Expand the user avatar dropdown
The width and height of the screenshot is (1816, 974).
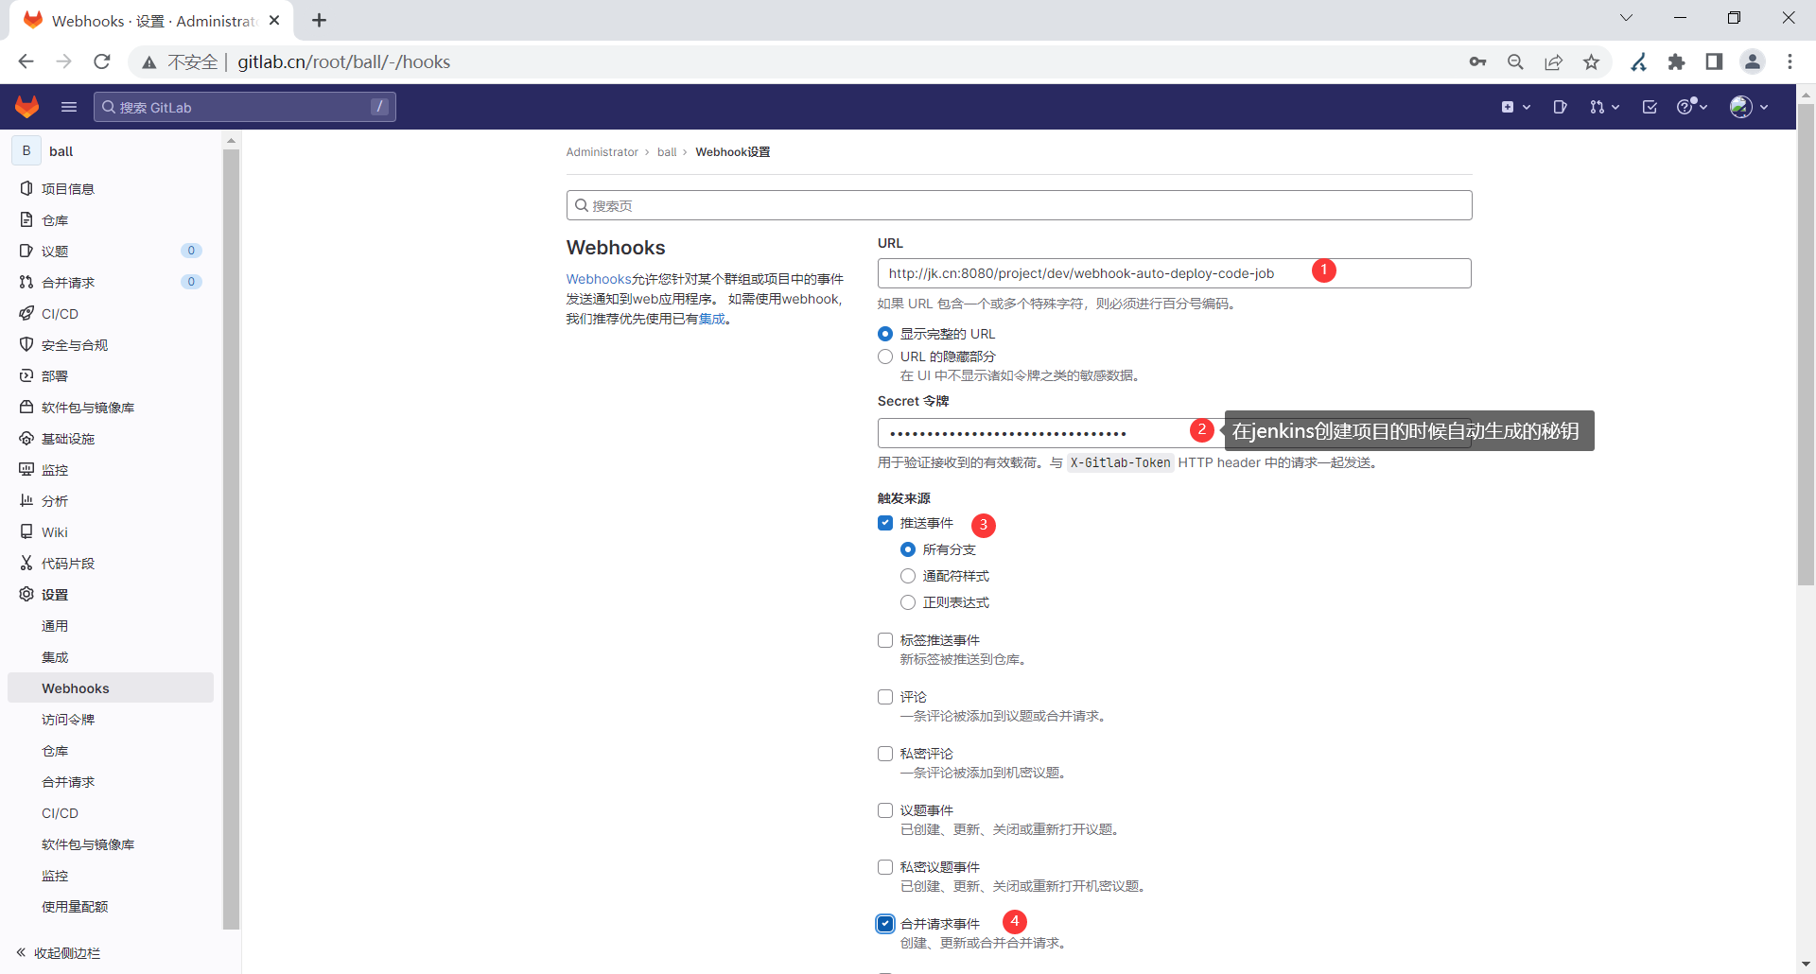(1749, 107)
